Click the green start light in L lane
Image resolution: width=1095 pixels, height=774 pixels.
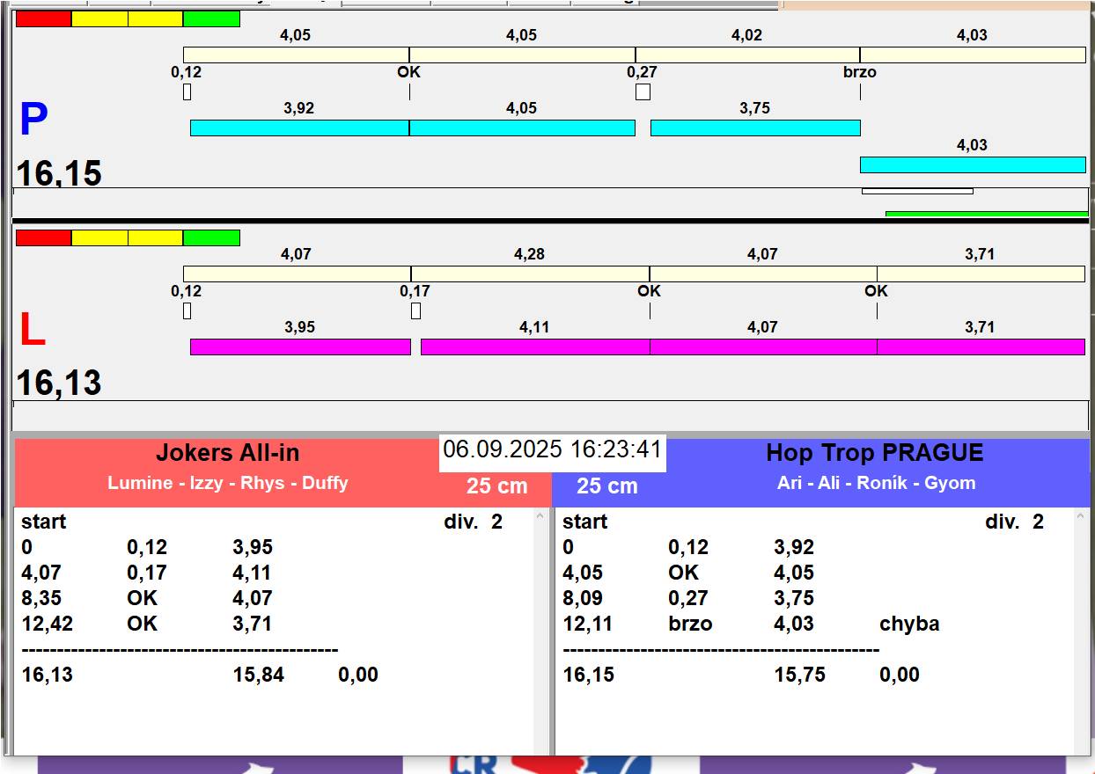coord(211,237)
